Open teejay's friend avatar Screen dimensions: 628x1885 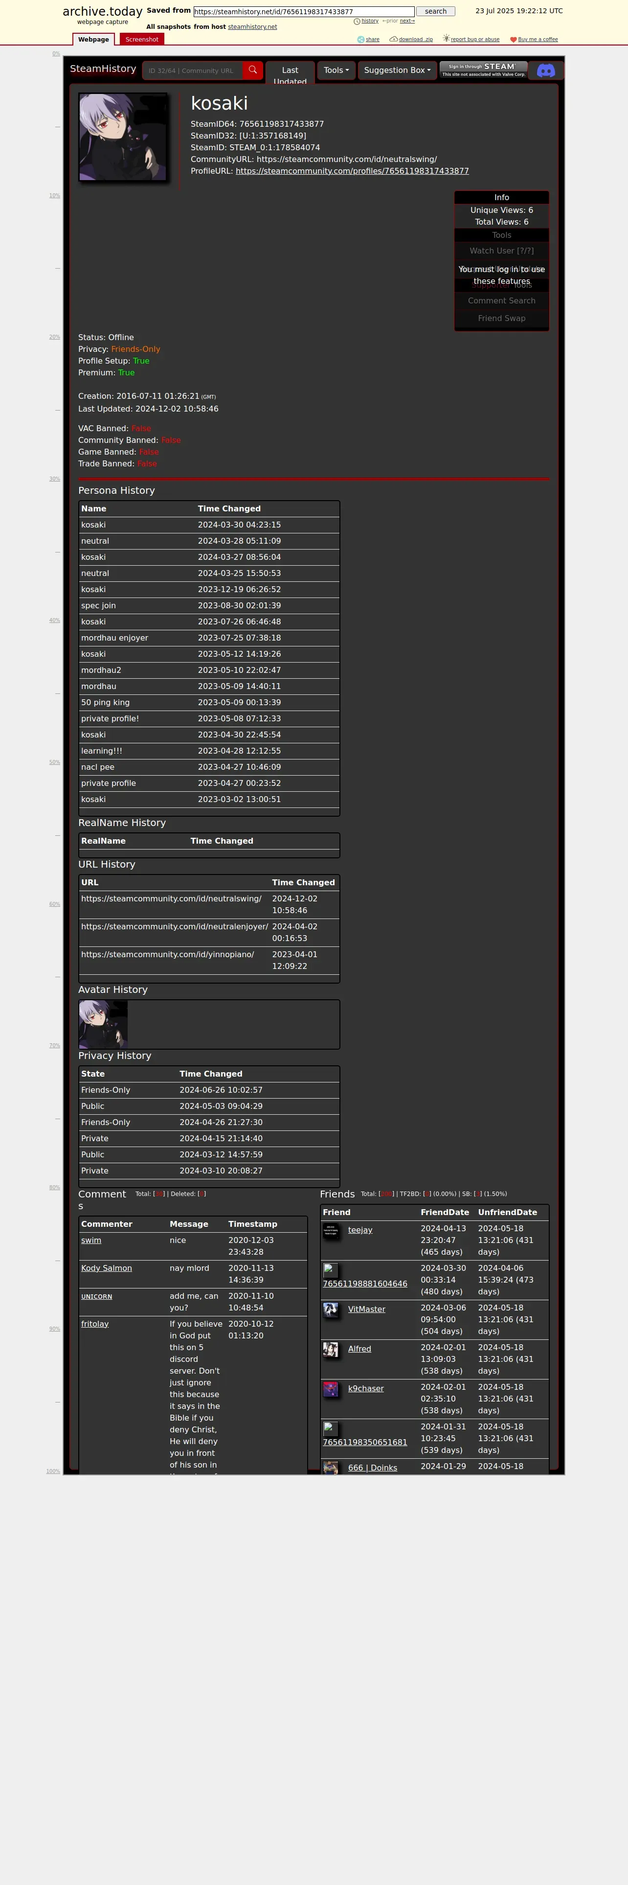pos(331,1231)
